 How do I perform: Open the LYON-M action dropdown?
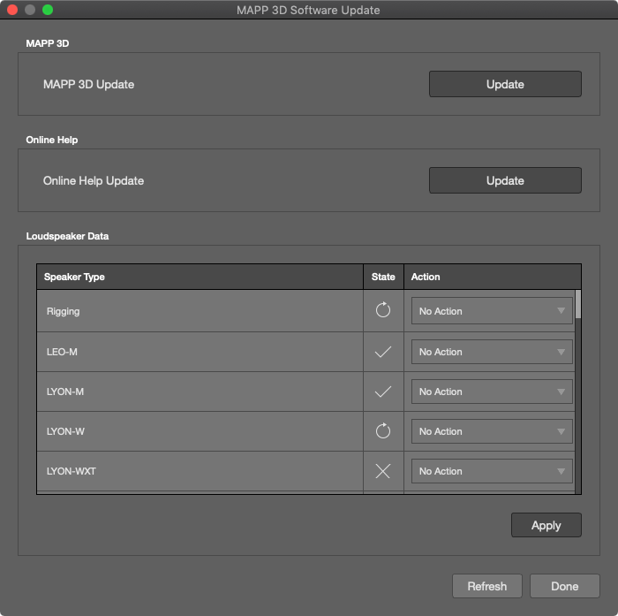492,392
